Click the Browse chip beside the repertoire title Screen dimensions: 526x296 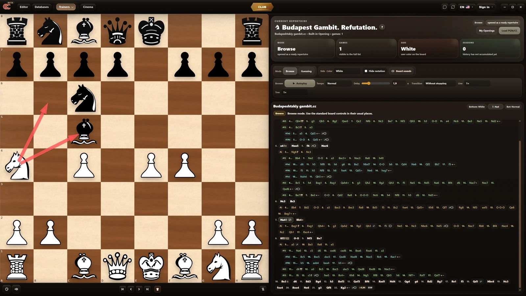coord(478,23)
